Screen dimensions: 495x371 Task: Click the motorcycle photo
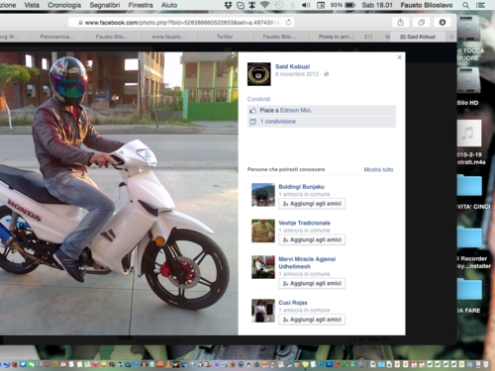[x=119, y=194]
